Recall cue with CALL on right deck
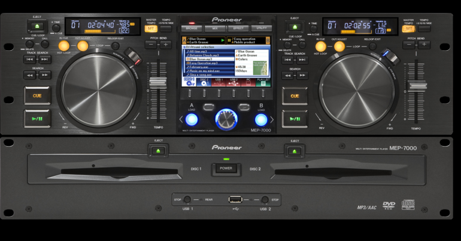Screen dimensions: 461x241 pos(302,45)
